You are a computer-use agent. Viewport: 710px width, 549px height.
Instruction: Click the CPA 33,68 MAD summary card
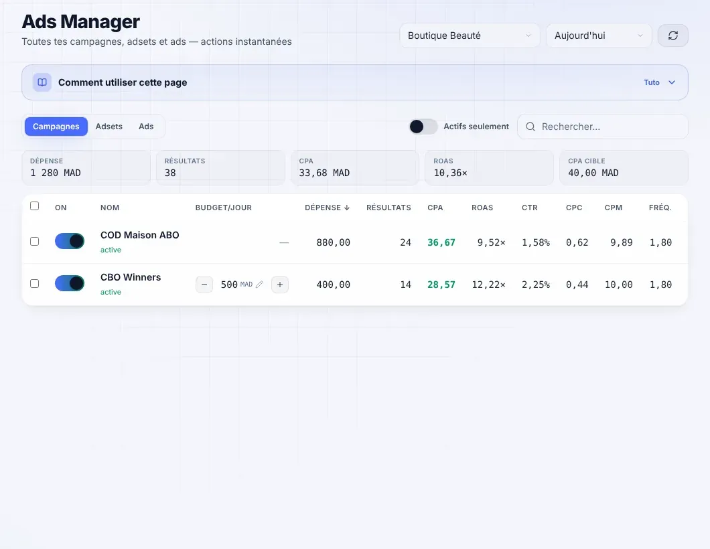click(x=355, y=168)
